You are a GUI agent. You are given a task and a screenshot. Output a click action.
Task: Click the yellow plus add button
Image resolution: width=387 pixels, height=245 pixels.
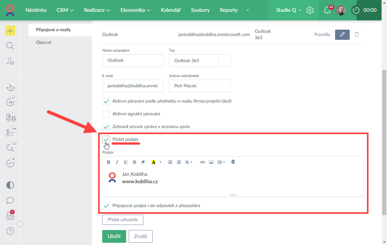[10, 31]
